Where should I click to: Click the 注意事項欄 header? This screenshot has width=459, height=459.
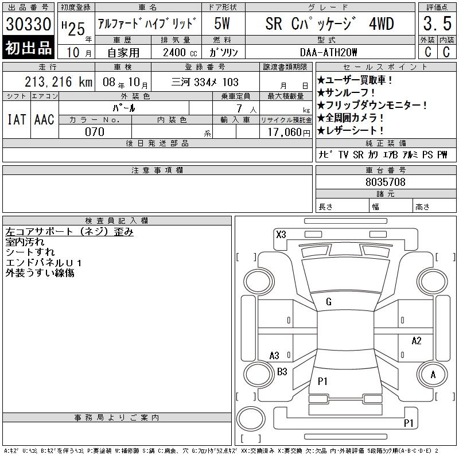pyautogui.click(x=157, y=170)
